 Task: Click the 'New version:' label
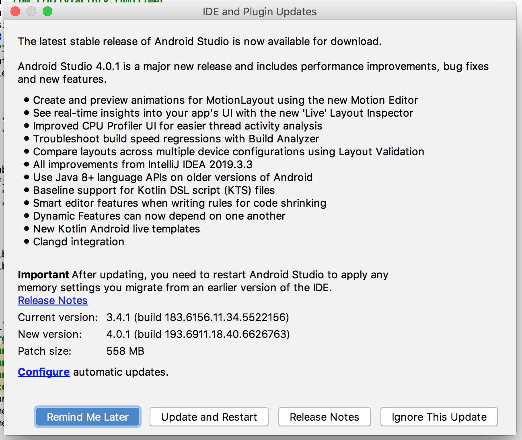click(50, 334)
